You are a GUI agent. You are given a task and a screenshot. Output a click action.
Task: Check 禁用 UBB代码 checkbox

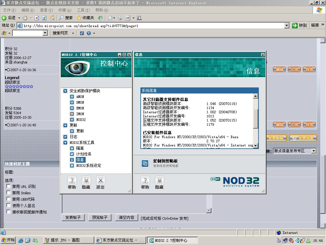pos(8,199)
